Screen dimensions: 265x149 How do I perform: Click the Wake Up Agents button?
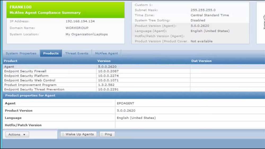tap(79, 134)
